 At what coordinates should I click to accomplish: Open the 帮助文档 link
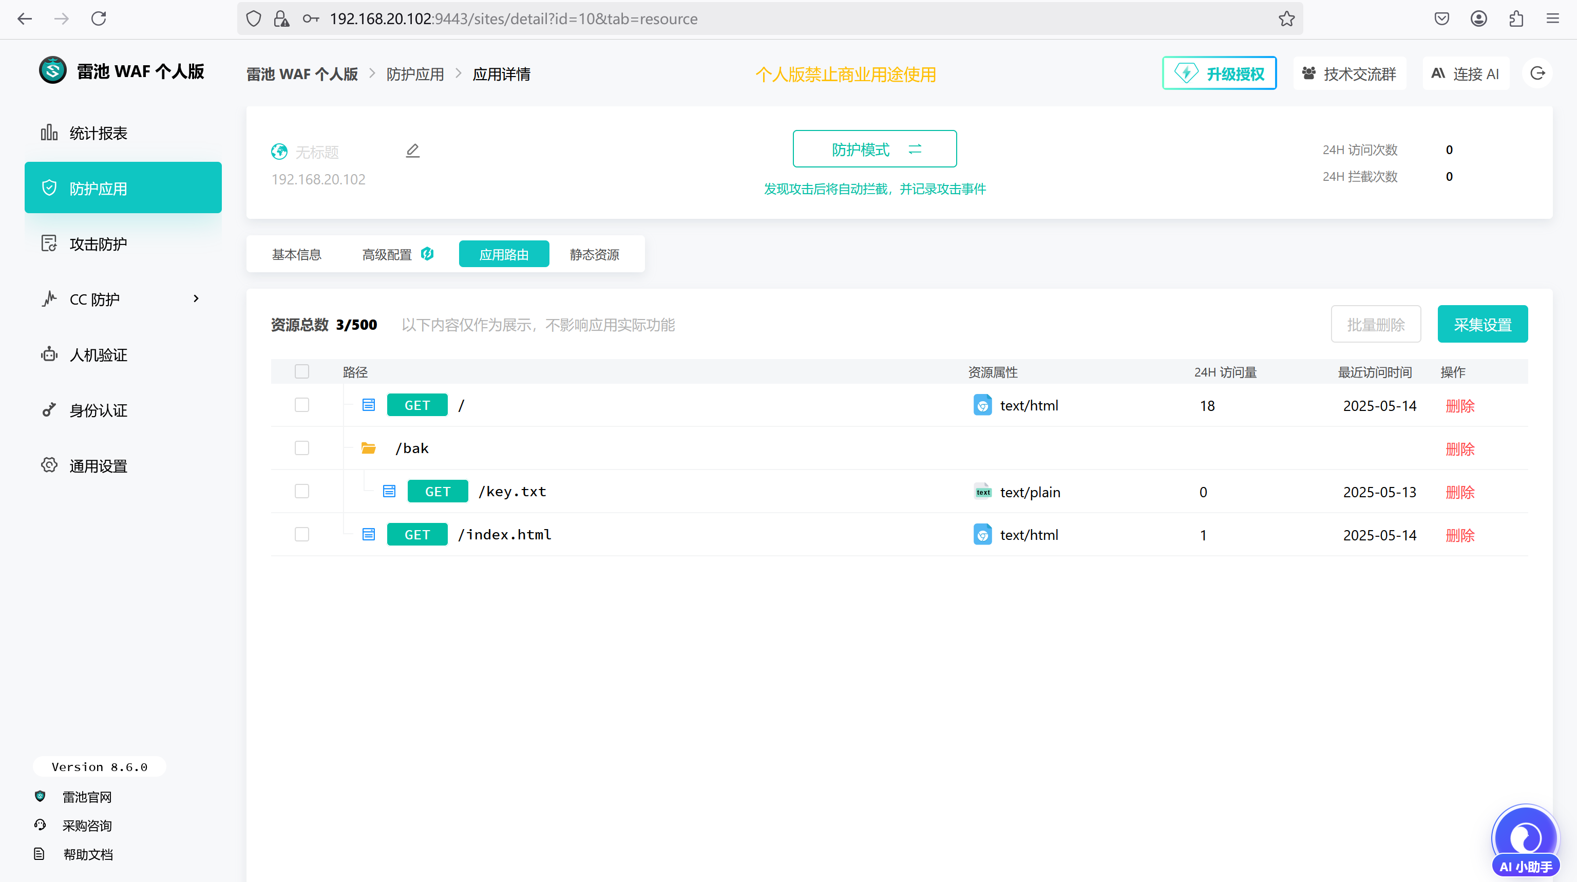[87, 854]
